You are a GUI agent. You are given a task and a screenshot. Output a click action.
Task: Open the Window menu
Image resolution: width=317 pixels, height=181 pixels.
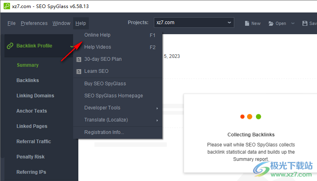pos(61,23)
